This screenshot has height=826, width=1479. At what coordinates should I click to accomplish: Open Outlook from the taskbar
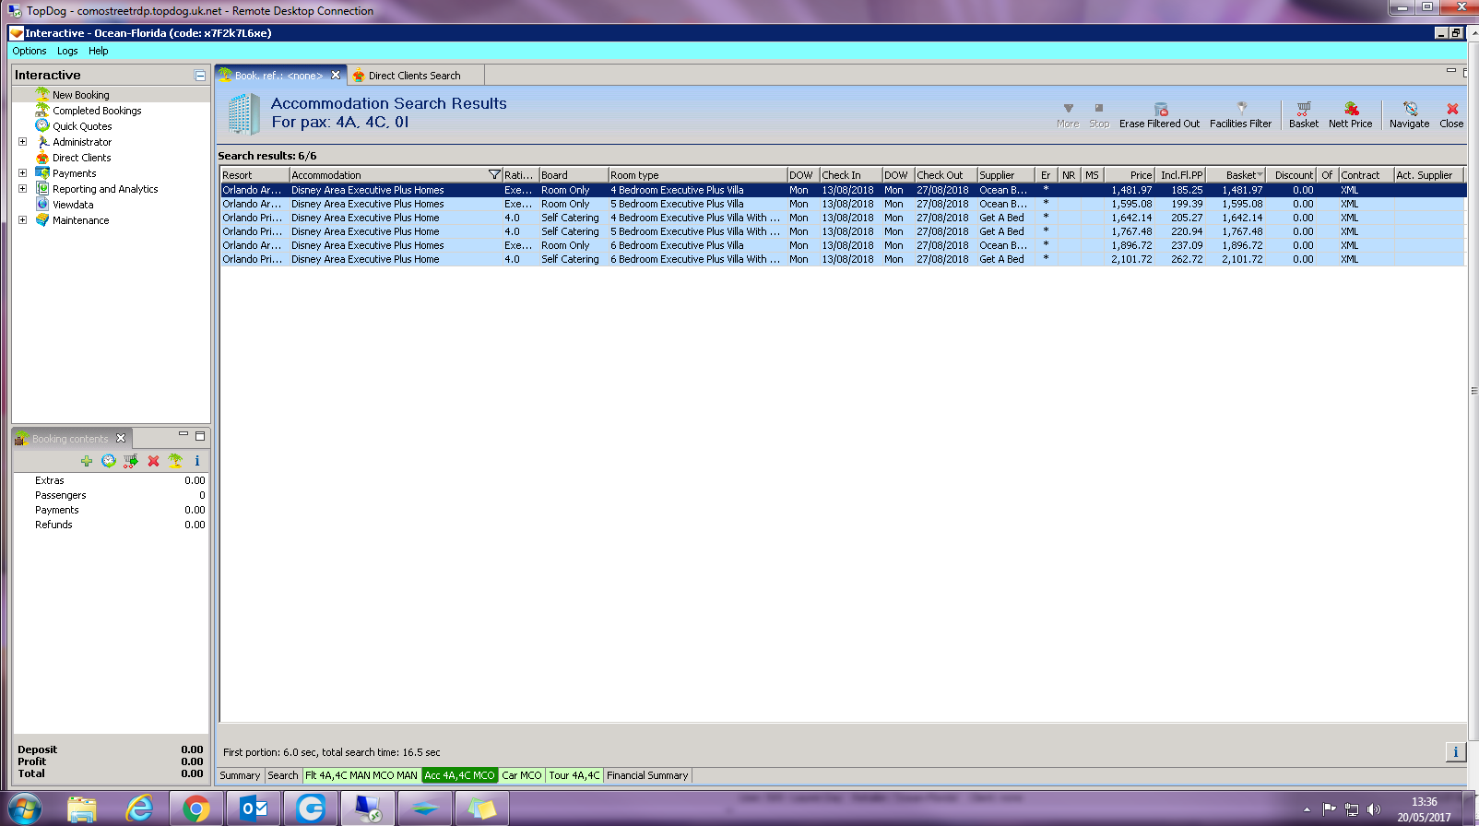(x=254, y=809)
